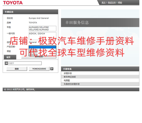Open the 自述文件 link in the header
Viewport: 142px width, 123px height.
(x=112, y=3)
